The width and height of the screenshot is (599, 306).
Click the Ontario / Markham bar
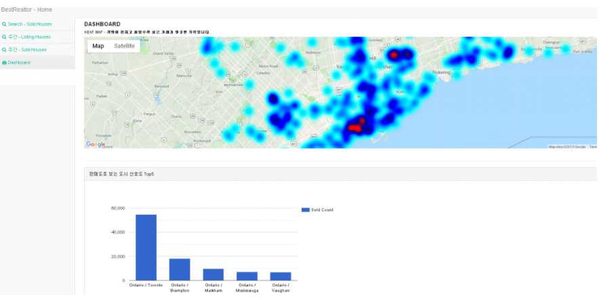click(213, 274)
